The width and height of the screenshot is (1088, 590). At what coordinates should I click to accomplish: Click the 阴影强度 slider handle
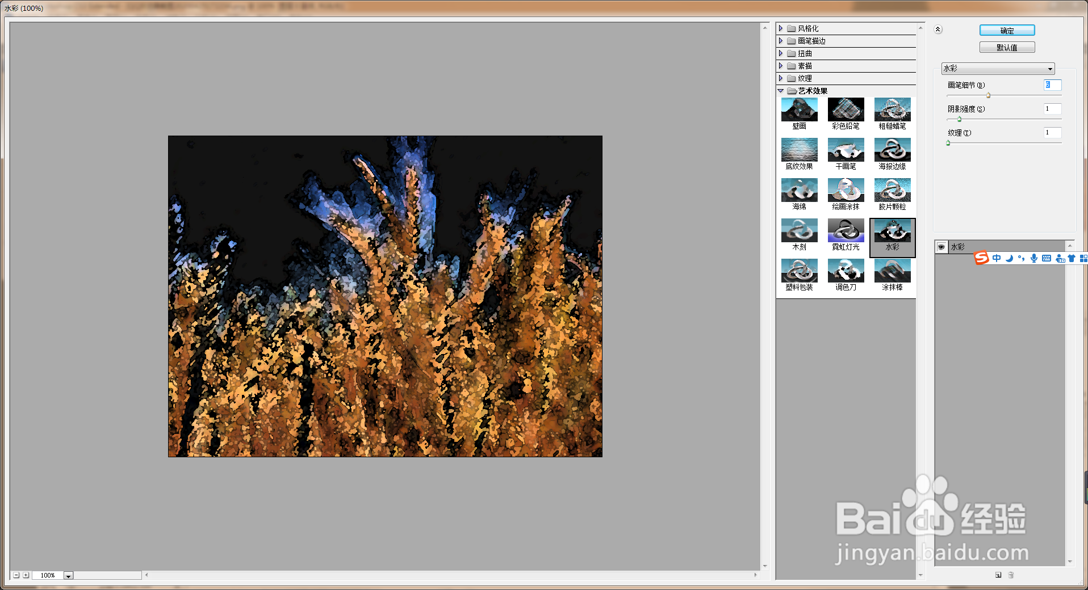coord(960,119)
